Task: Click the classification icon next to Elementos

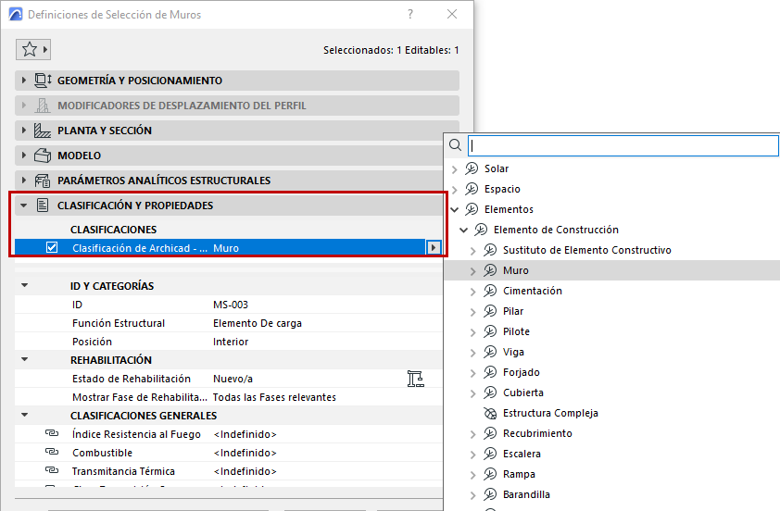Action: [x=472, y=209]
